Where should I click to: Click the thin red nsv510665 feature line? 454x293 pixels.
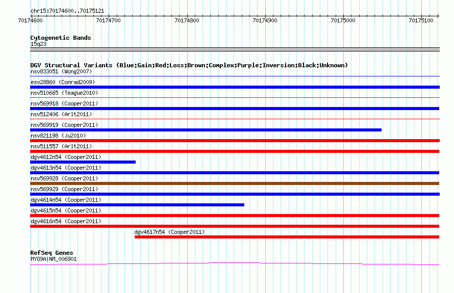point(235,98)
